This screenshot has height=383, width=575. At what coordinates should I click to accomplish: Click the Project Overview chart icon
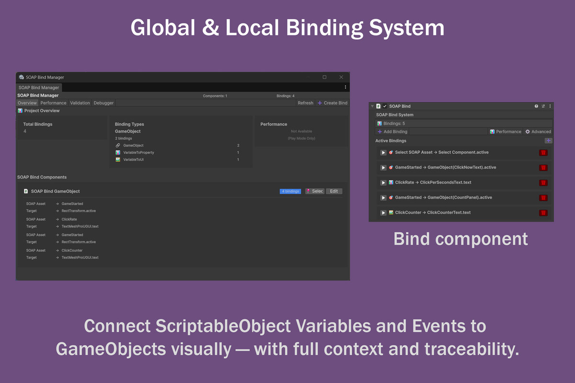pyautogui.click(x=20, y=111)
